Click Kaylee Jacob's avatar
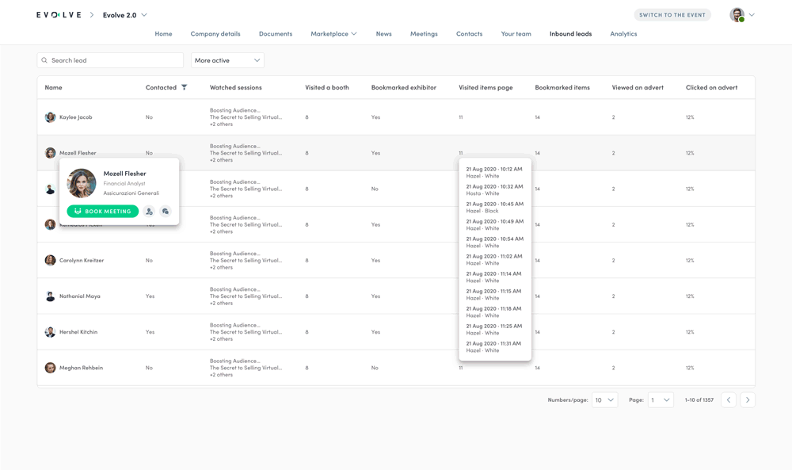The height and width of the screenshot is (470, 792). pos(50,117)
